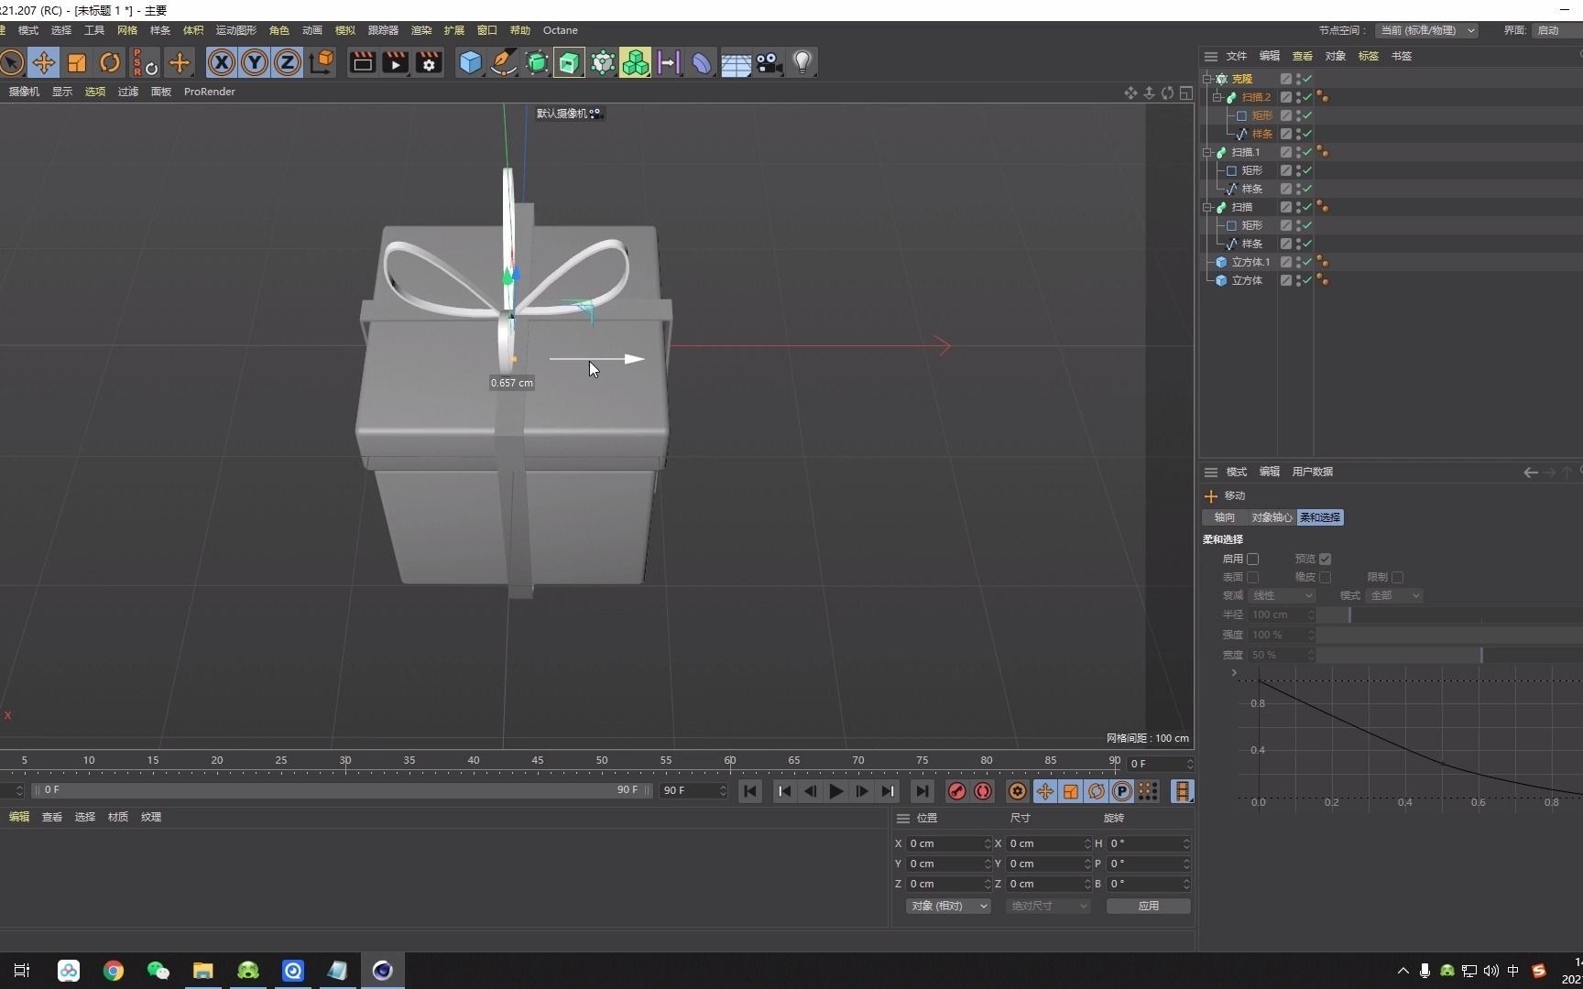The height and width of the screenshot is (989, 1583).
Task: Toggle the 预览 checkbox
Action: click(1326, 559)
